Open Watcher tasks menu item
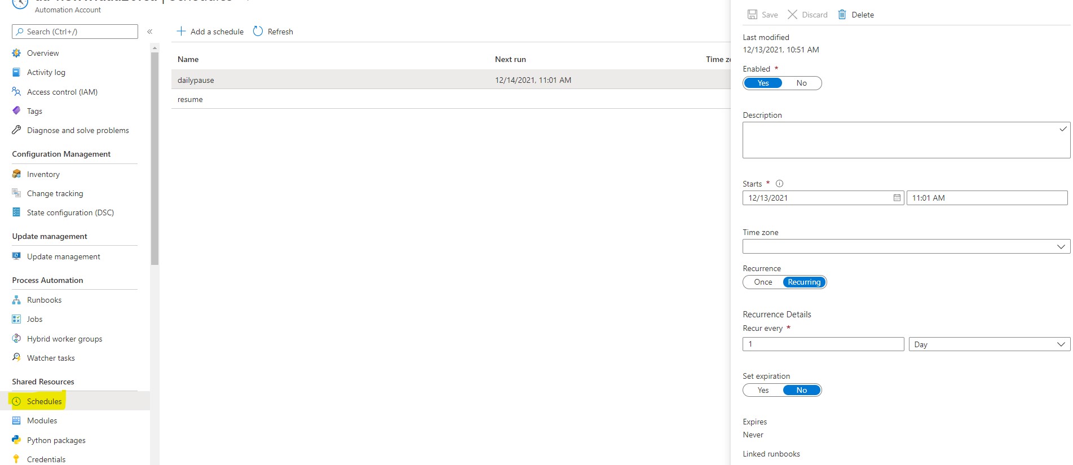 (51, 358)
